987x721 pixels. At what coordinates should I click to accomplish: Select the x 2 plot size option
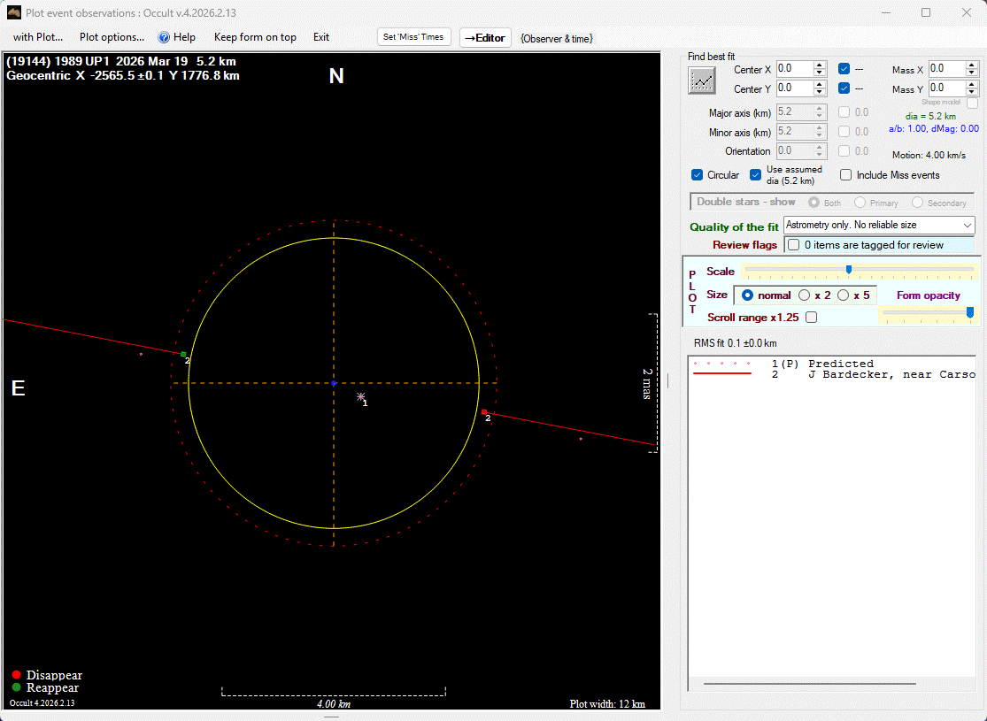(x=805, y=295)
